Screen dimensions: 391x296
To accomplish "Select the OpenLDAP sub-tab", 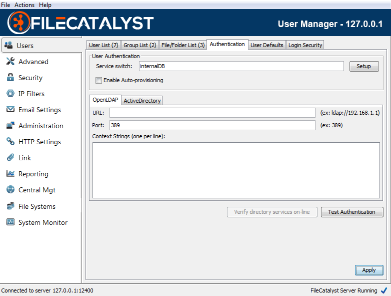I will (x=105, y=100).
